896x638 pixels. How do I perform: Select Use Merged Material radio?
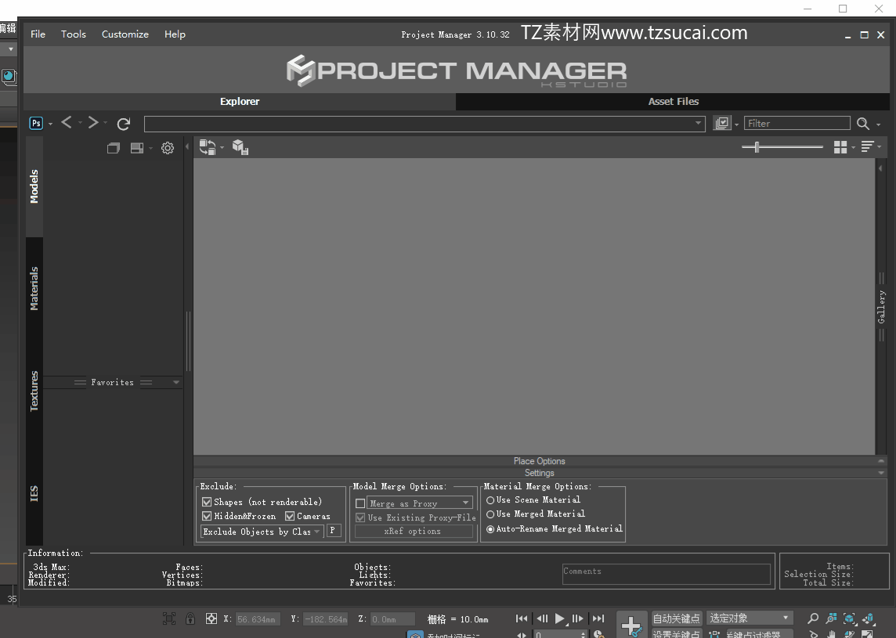(x=490, y=514)
